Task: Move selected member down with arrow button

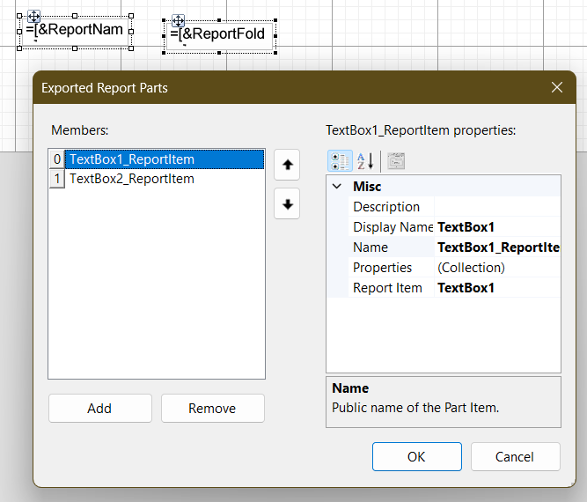Action: (x=287, y=204)
